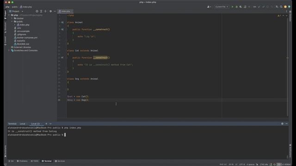Open the Git tool window tab
This screenshot has width=296, height=166.
11,161
